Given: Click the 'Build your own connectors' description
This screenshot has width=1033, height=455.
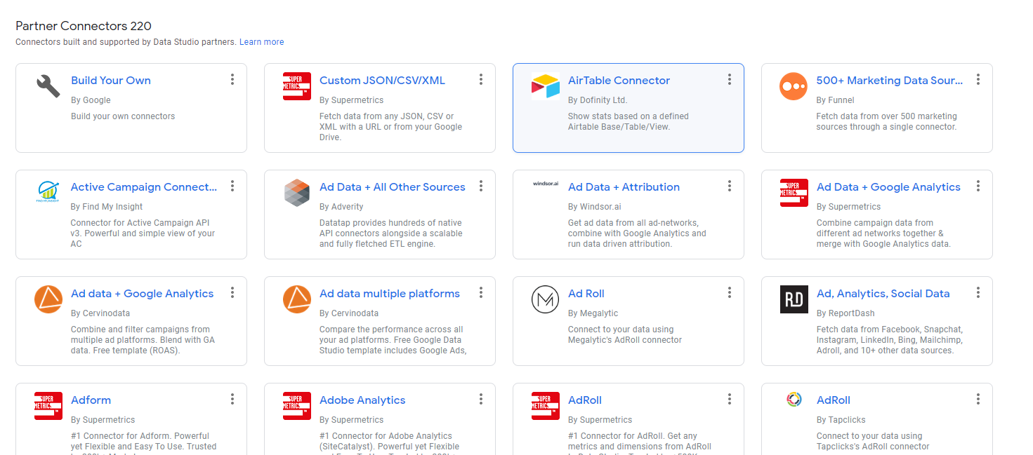Looking at the screenshot, I should pyautogui.click(x=123, y=116).
